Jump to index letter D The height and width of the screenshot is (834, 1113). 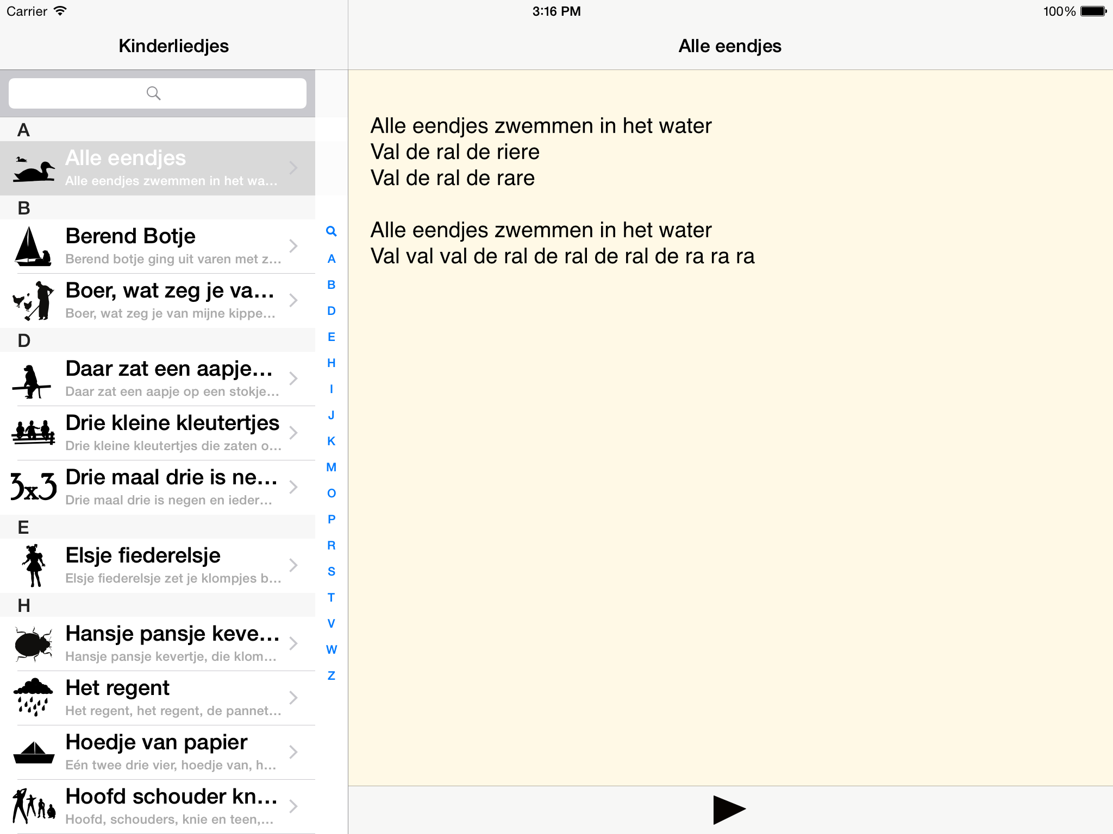332,311
